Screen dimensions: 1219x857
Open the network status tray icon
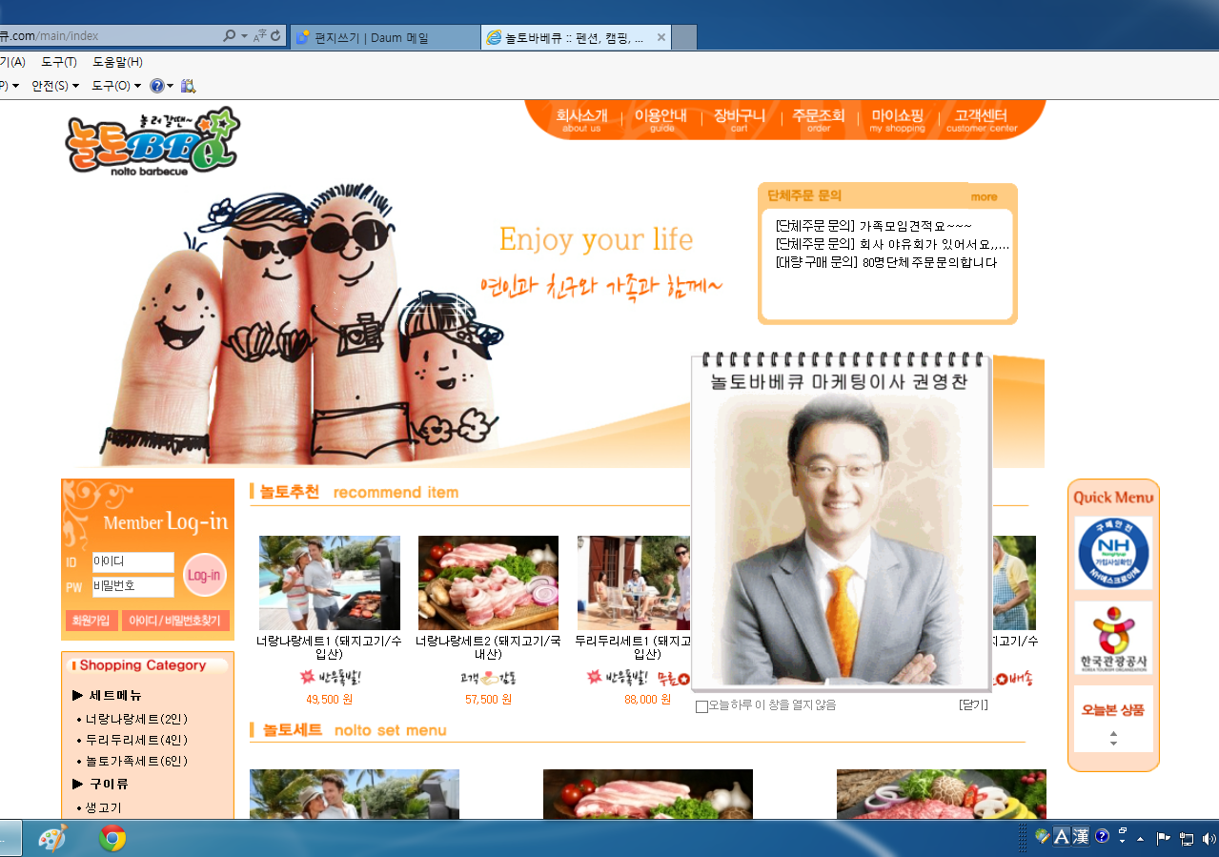(1187, 839)
